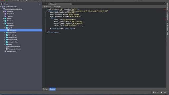Select the Assets folder label

click(9, 18)
